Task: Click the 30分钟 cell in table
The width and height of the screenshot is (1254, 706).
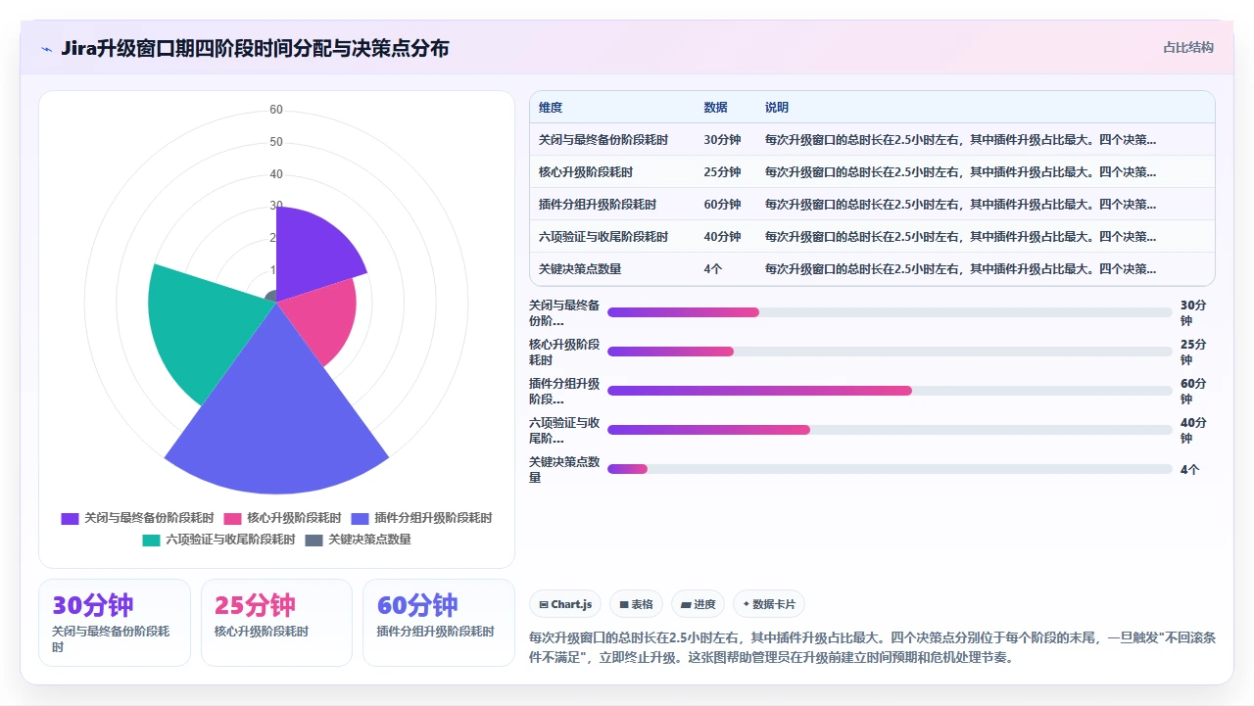Action: tap(722, 140)
